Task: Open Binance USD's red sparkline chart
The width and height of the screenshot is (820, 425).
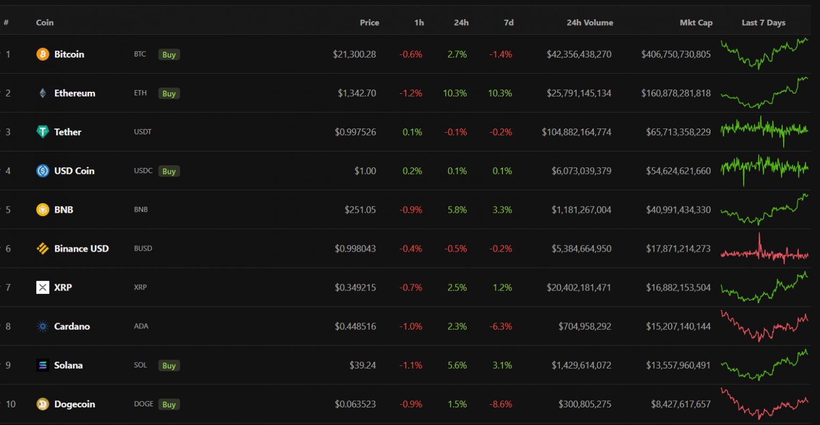Action: (x=764, y=248)
